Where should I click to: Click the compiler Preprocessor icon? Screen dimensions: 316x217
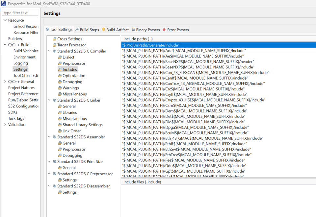(60, 63)
